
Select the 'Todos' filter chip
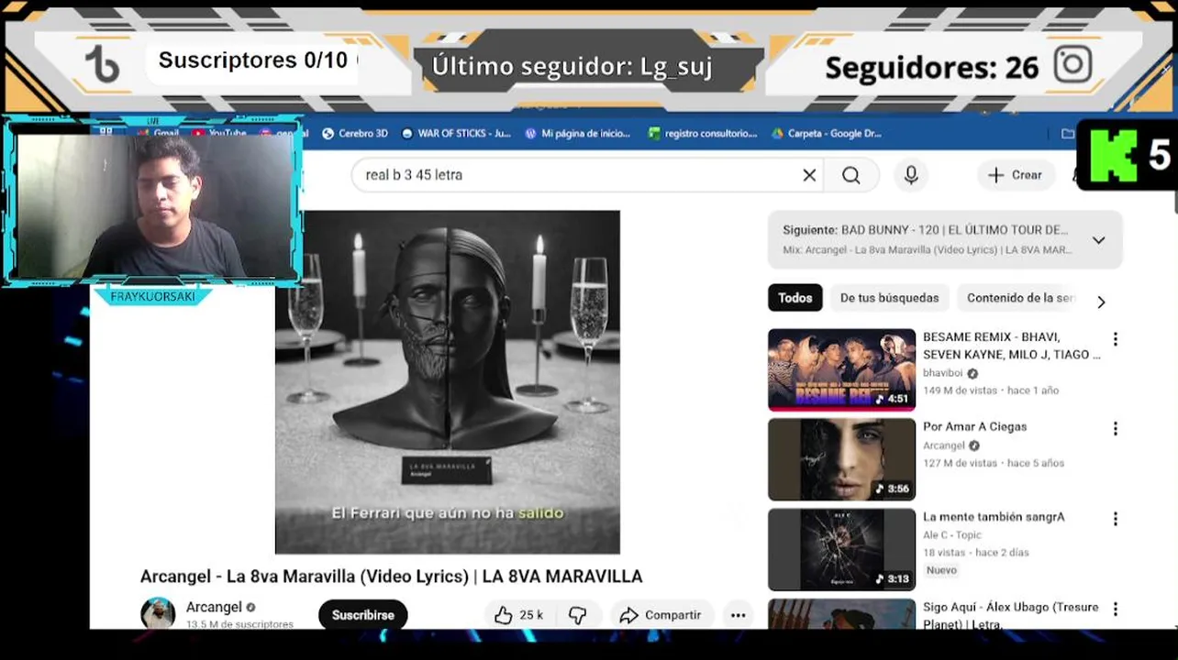(x=795, y=298)
